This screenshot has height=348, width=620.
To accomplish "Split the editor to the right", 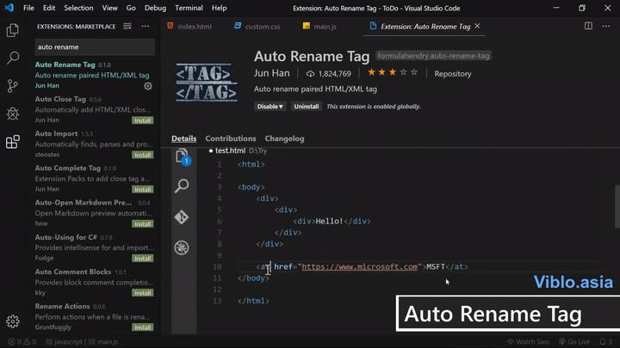I will click(x=589, y=27).
